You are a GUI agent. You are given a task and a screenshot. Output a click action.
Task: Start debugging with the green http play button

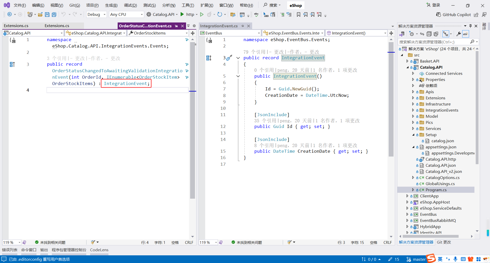[182, 14]
